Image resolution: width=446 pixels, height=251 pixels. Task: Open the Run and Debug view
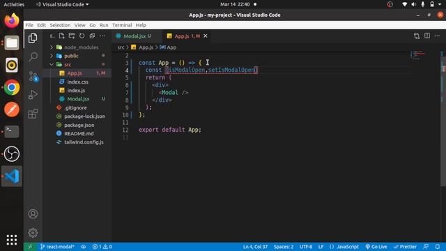(33, 95)
